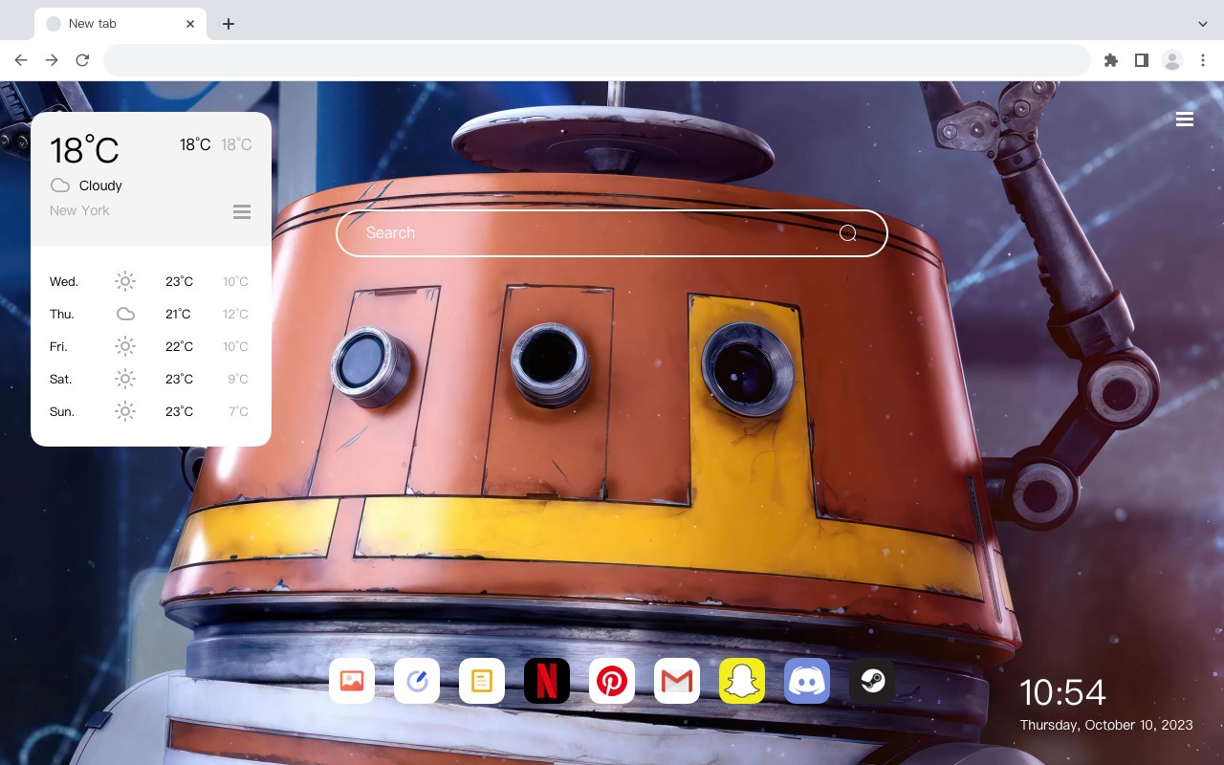The height and width of the screenshot is (765, 1224).
Task: Click the sun icon for Wednesday
Action: tap(125, 281)
